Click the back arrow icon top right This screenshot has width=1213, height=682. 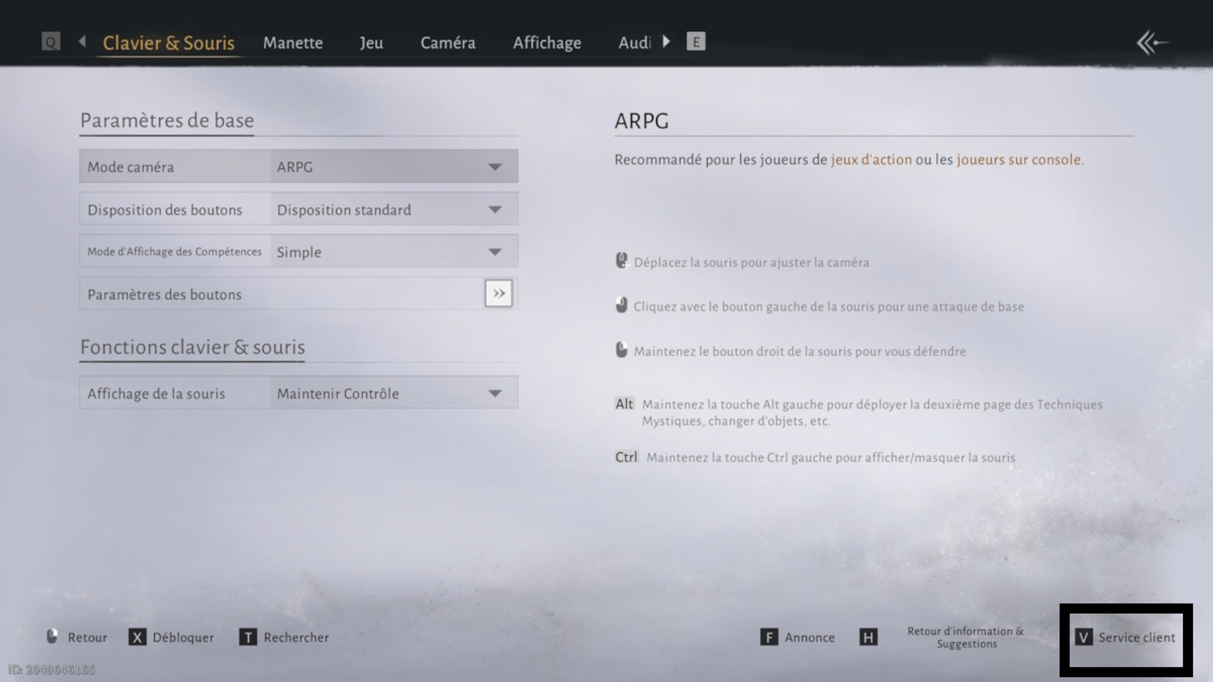pyautogui.click(x=1152, y=42)
